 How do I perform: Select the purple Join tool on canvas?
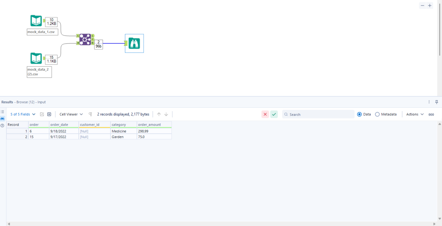(85, 39)
